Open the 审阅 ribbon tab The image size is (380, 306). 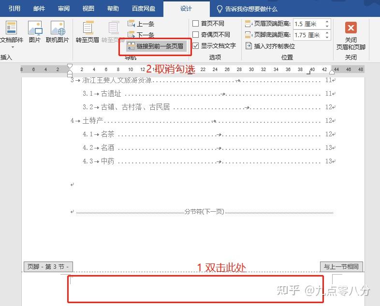tap(64, 9)
